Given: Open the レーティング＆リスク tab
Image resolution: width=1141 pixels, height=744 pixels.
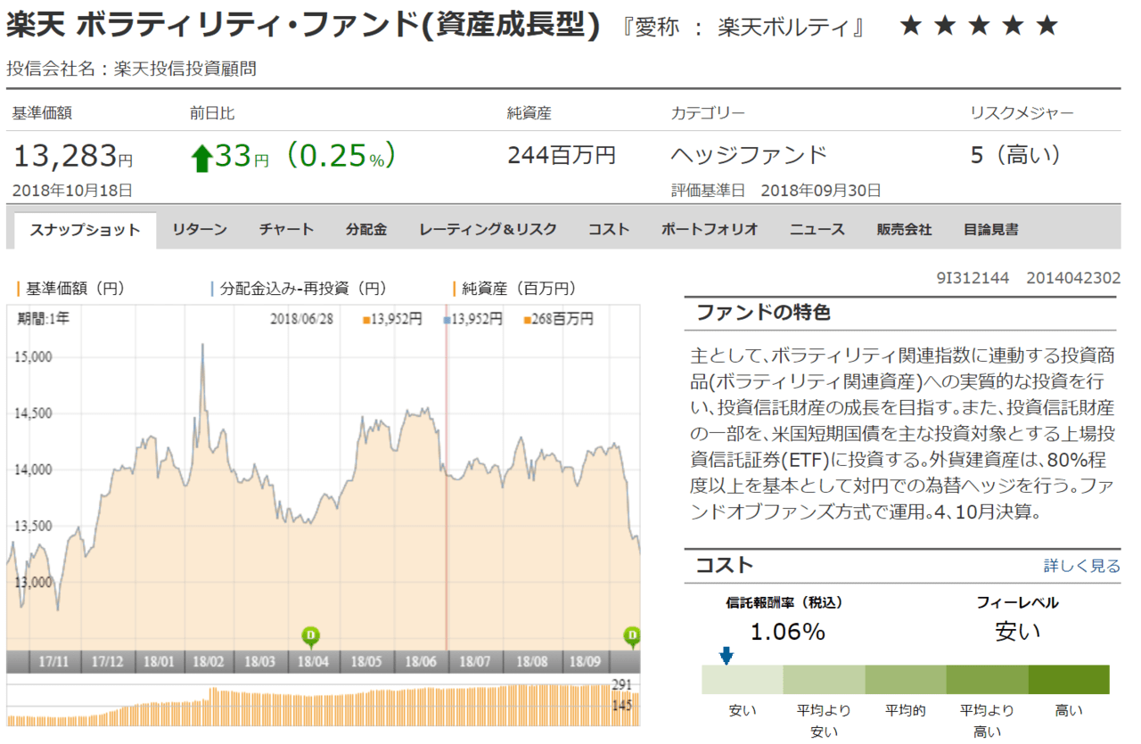Looking at the screenshot, I should pos(488,229).
